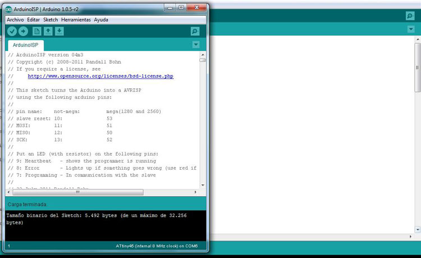The width and height of the screenshot is (421, 258).
Task: Click the editor vertical scrollbar thumb
Action: coord(203,60)
